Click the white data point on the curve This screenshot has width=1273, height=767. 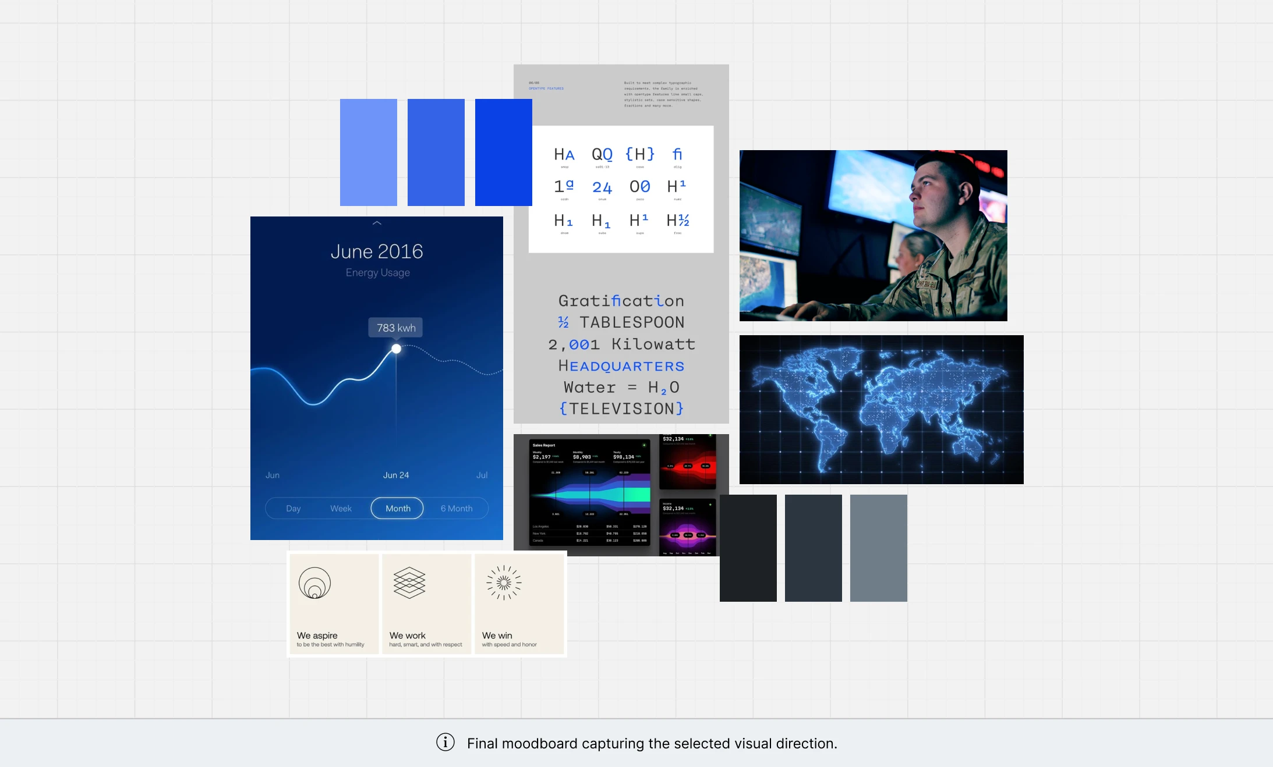(396, 349)
